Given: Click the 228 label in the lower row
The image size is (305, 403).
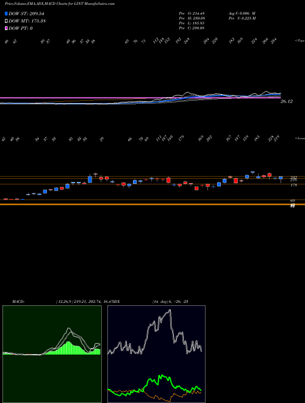Looking at the screenshot, I should (x=271, y=139).
